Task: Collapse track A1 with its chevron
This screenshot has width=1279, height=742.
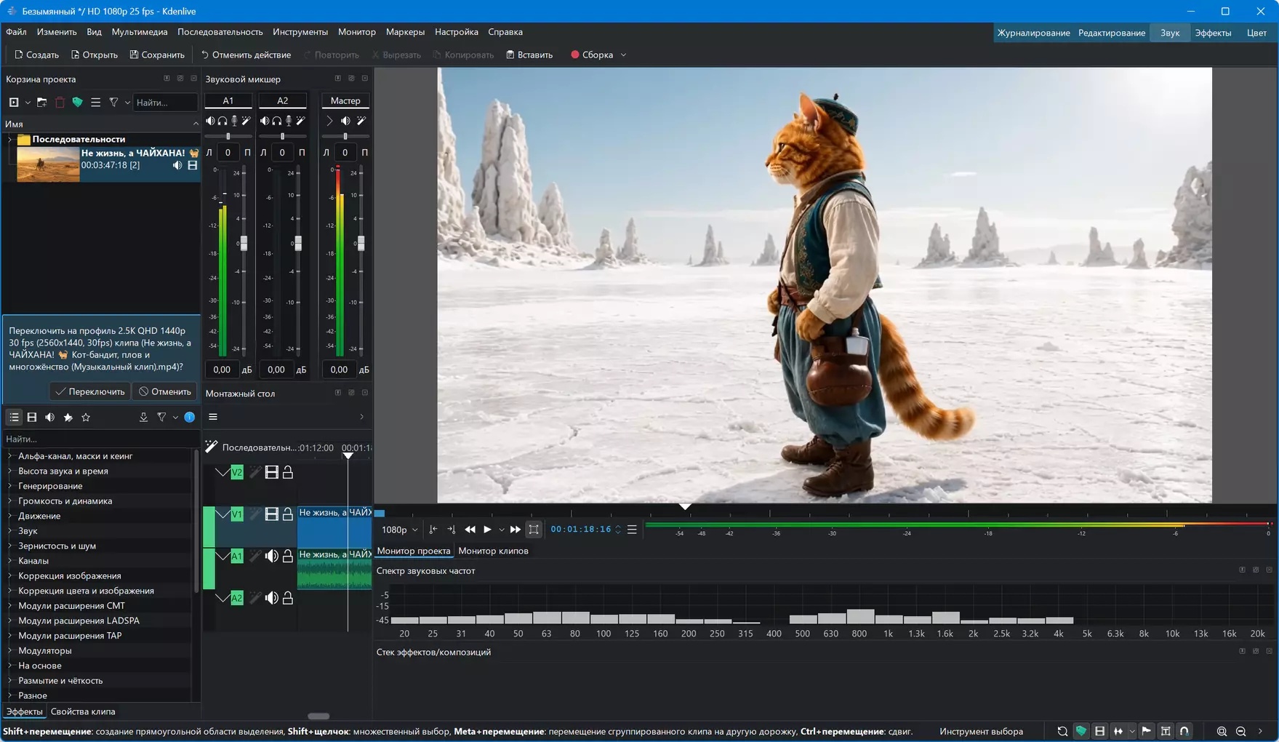Action: pyautogui.click(x=222, y=556)
